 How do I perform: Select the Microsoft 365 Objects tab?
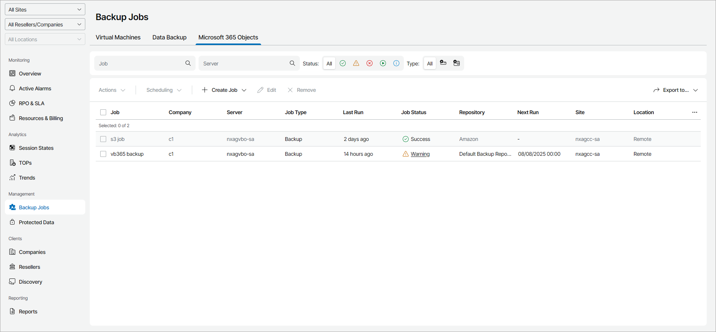coord(228,37)
